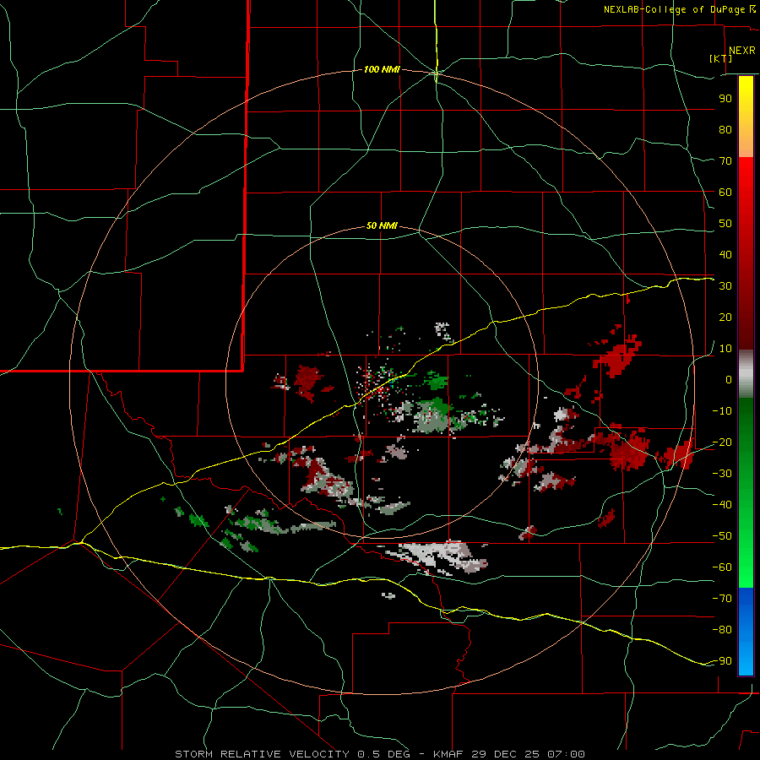Click the NEXR label above the scale
The width and height of the screenshot is (760, 760).
741,51
